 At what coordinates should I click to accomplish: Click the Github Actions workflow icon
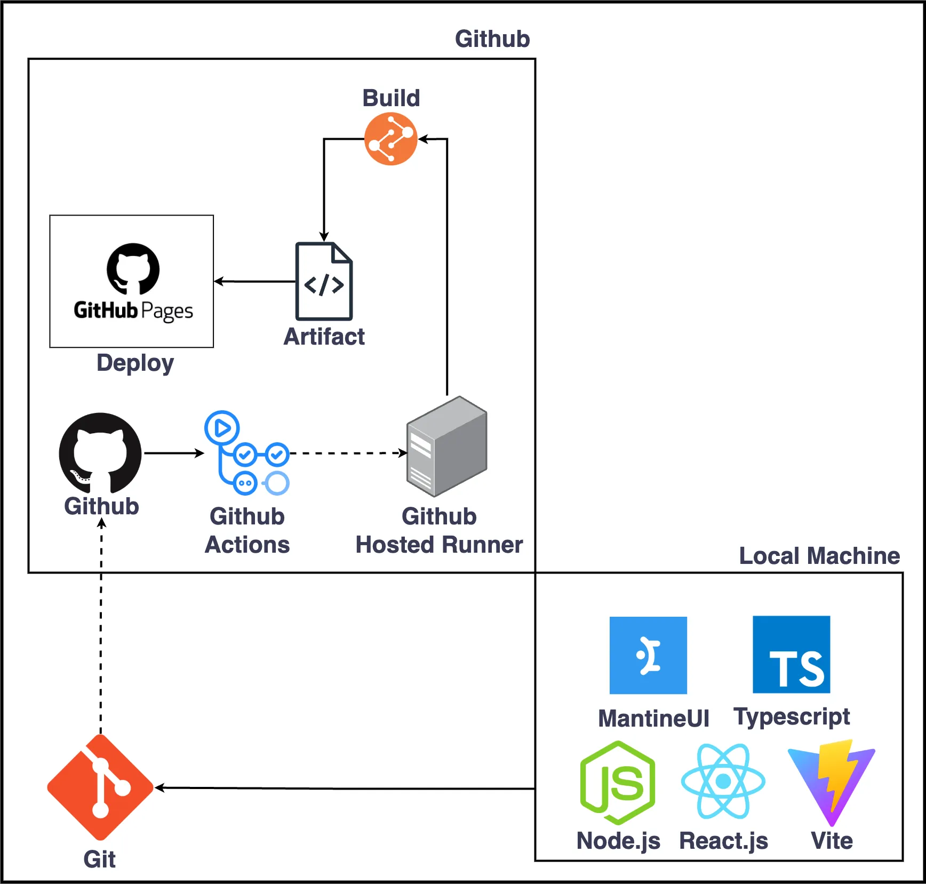click(x=247, y=453)
